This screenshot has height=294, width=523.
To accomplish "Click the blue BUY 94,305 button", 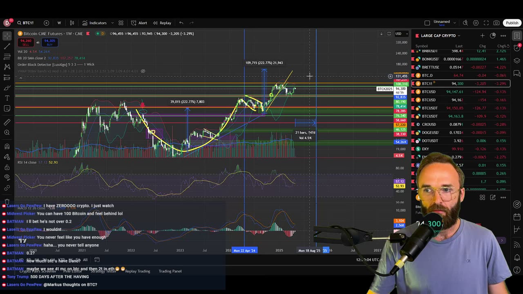I will coord(49,42).
